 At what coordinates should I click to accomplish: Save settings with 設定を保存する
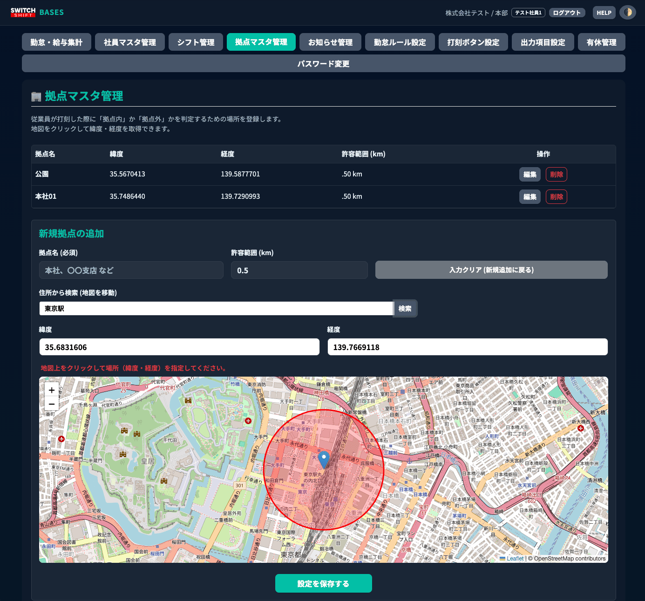[x=323, y=583]
